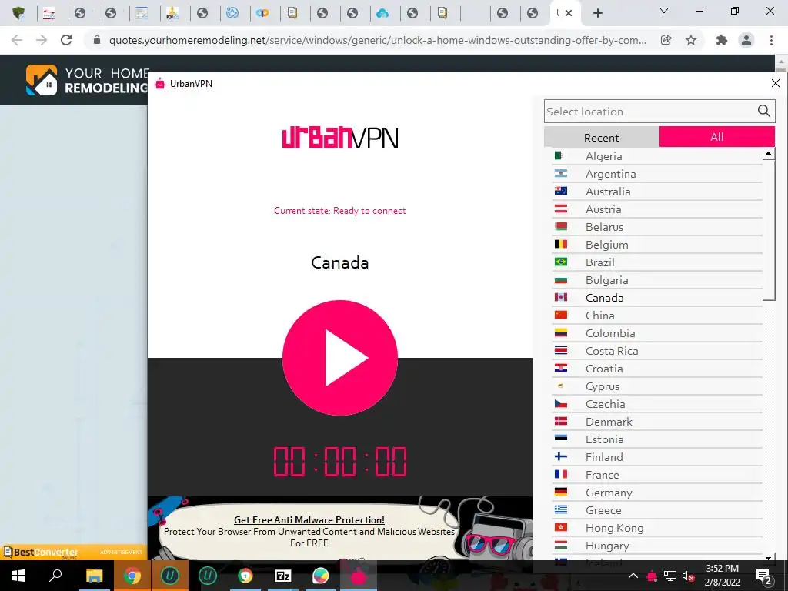This screenshot has height=591, width=788.
Task: Choose Germany as VPN location
Action: click(657, 492)
